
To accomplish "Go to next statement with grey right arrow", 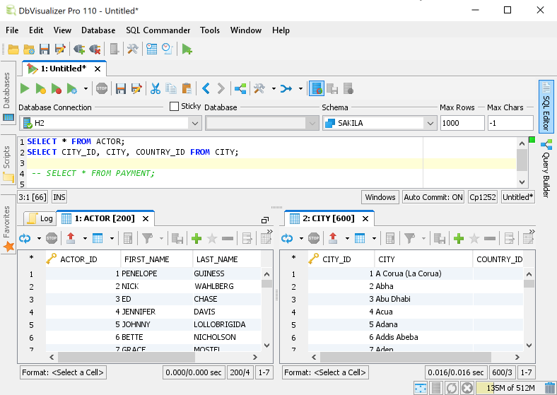I will click(x=221, y=88).
